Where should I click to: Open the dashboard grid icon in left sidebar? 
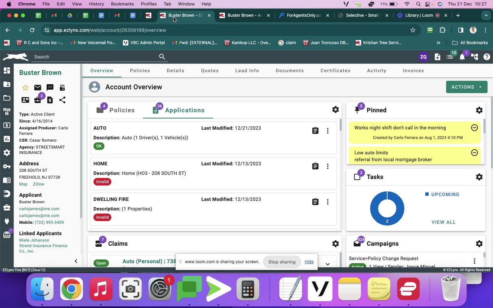(7, 70)
